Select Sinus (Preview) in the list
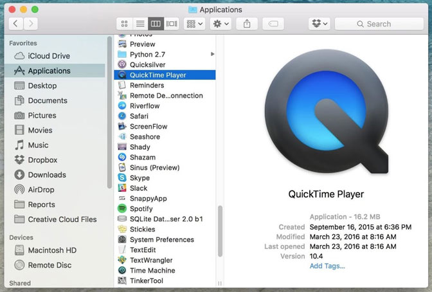Image resolution: width=432 pixels, height=292 pixels. [x=165, y=168]
